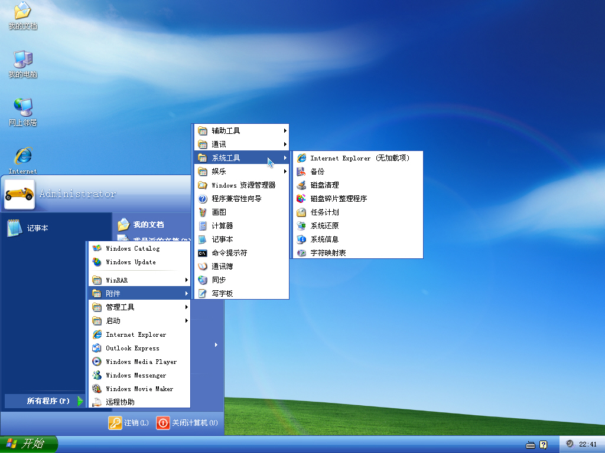This screenshot has width=605, height=453.
Task: Expand the WinRAR submenu arrow
Action: point(186,280)
